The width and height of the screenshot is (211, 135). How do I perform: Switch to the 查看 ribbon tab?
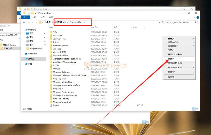(51, 17)
